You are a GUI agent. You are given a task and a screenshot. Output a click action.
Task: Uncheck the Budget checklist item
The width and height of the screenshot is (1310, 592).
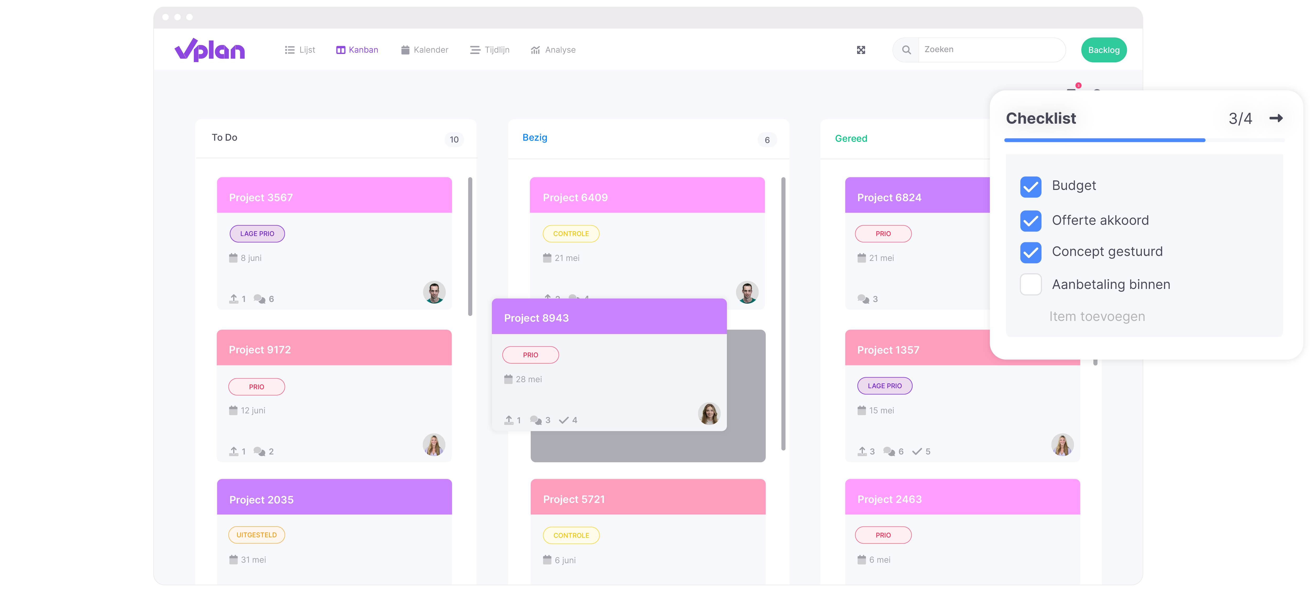(x=1029, y=185)
